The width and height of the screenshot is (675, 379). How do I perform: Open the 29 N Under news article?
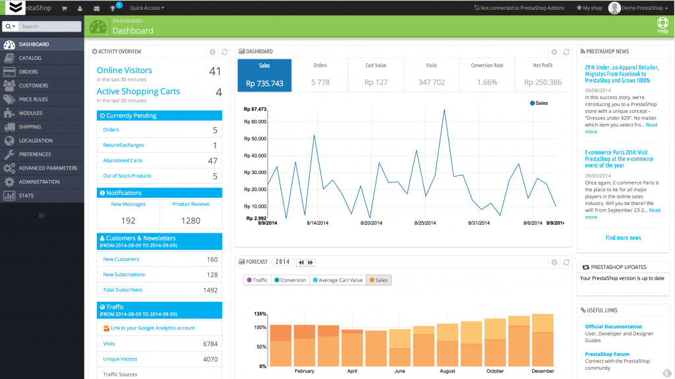pyautogui.click(x=622, y=74)
